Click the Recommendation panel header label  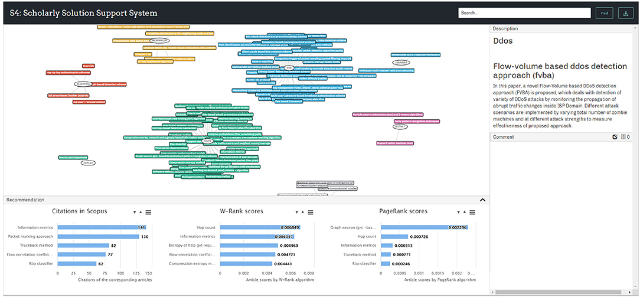tap(26, 200)
